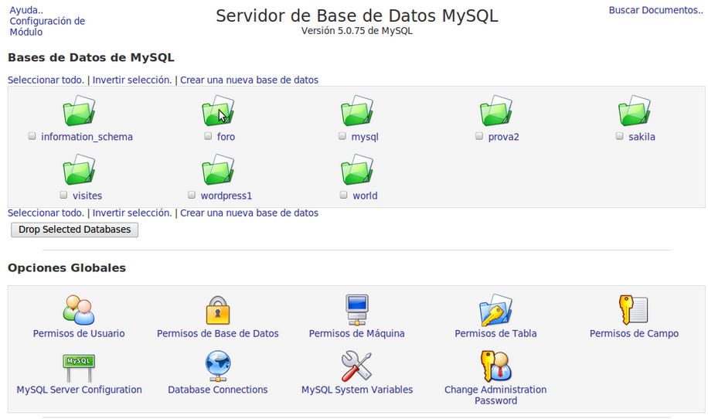Click the Permisos de Tabla folder-key icon
The height and width of the screenshot is (419, 708).
click(x=495, y=310)
